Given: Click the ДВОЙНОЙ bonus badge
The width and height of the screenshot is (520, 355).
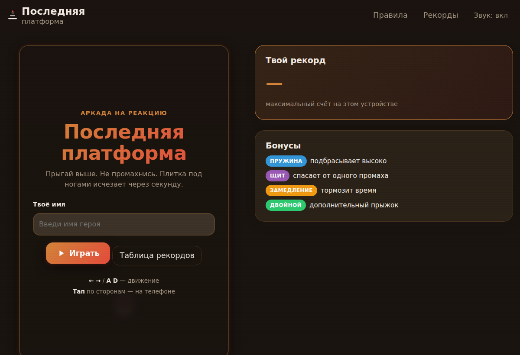Looking at the screenshot, I should [286, 205].
